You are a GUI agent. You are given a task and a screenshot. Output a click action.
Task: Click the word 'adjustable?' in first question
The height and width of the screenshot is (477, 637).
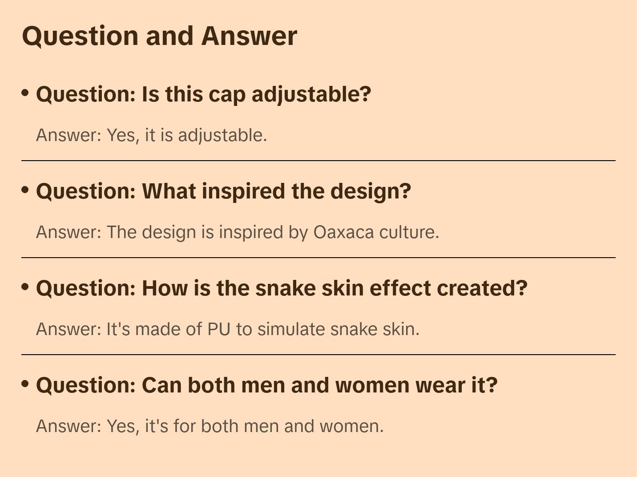pyautogui.click(x=311, y=94)
